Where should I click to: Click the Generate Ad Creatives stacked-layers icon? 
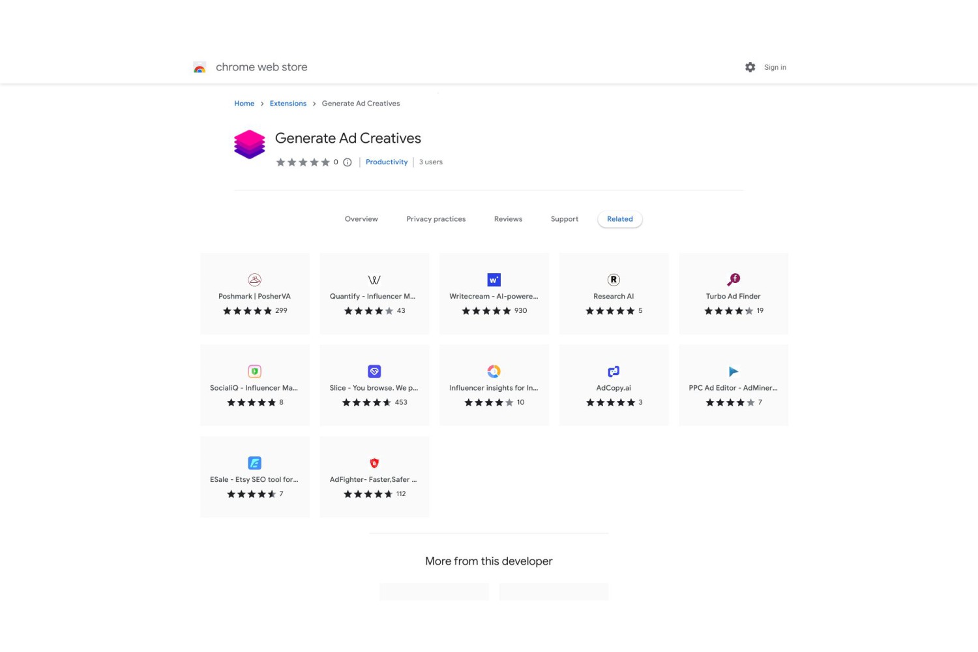point(250,145)
